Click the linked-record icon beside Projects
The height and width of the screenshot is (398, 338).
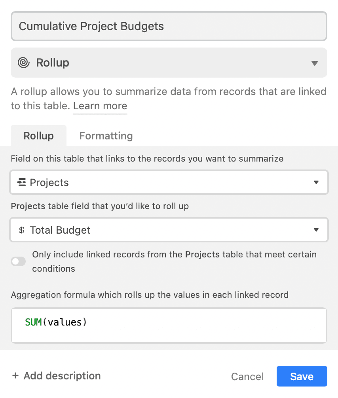[x=22, y=182]
